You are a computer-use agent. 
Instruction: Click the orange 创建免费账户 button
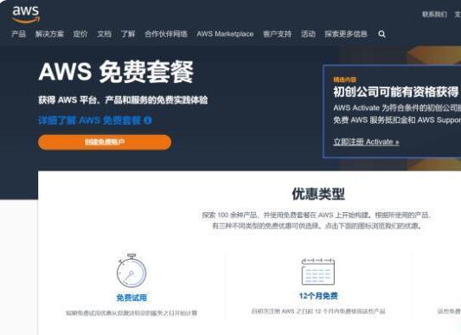point(105,142)
